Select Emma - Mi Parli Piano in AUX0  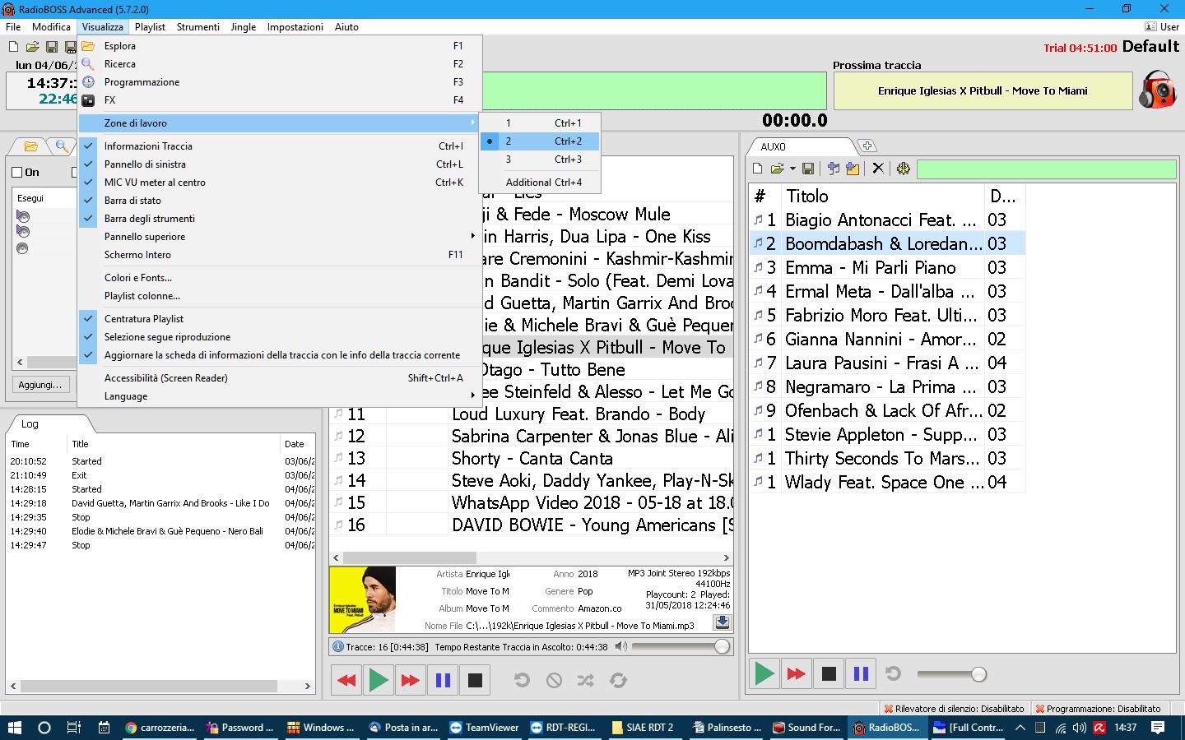point(887,267)
